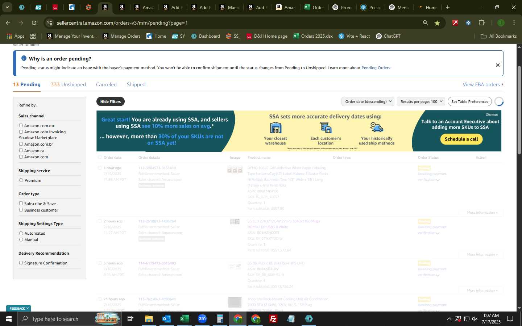Click the Windows Start button
The image size is (522, 326).
click(8, 319)
